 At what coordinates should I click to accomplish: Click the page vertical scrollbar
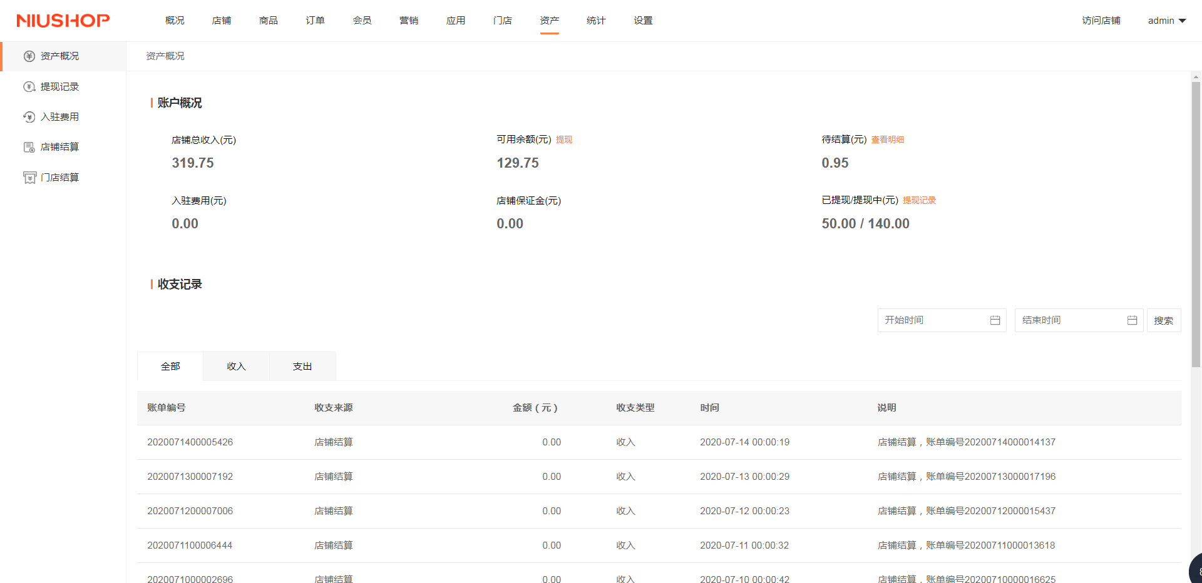tap(1196, 225)
